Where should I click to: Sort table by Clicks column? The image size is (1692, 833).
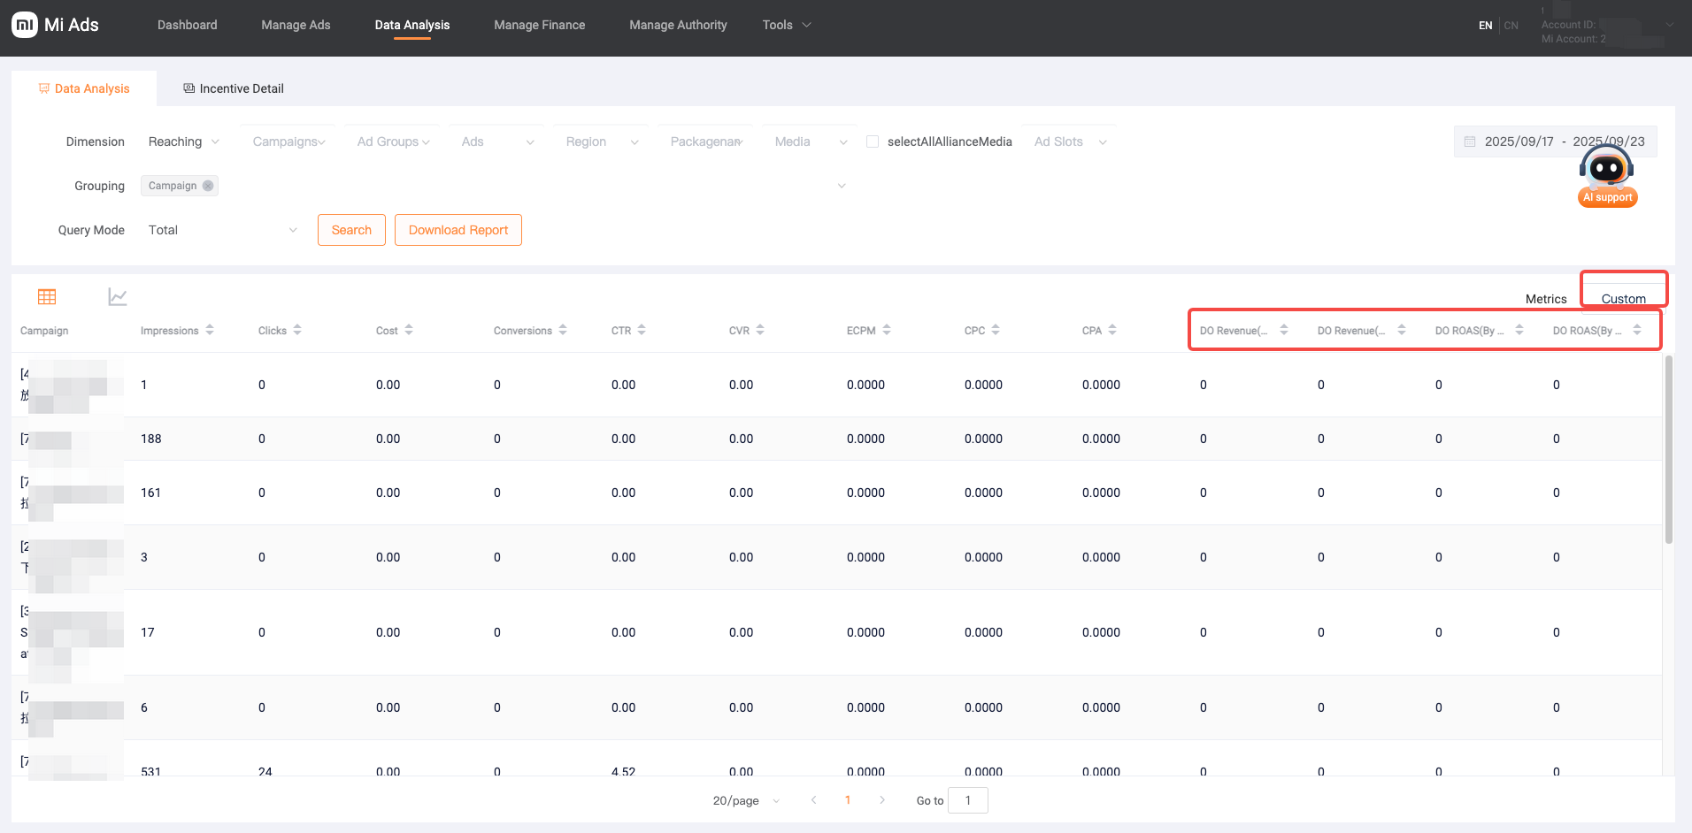click(x=297, y=330)
